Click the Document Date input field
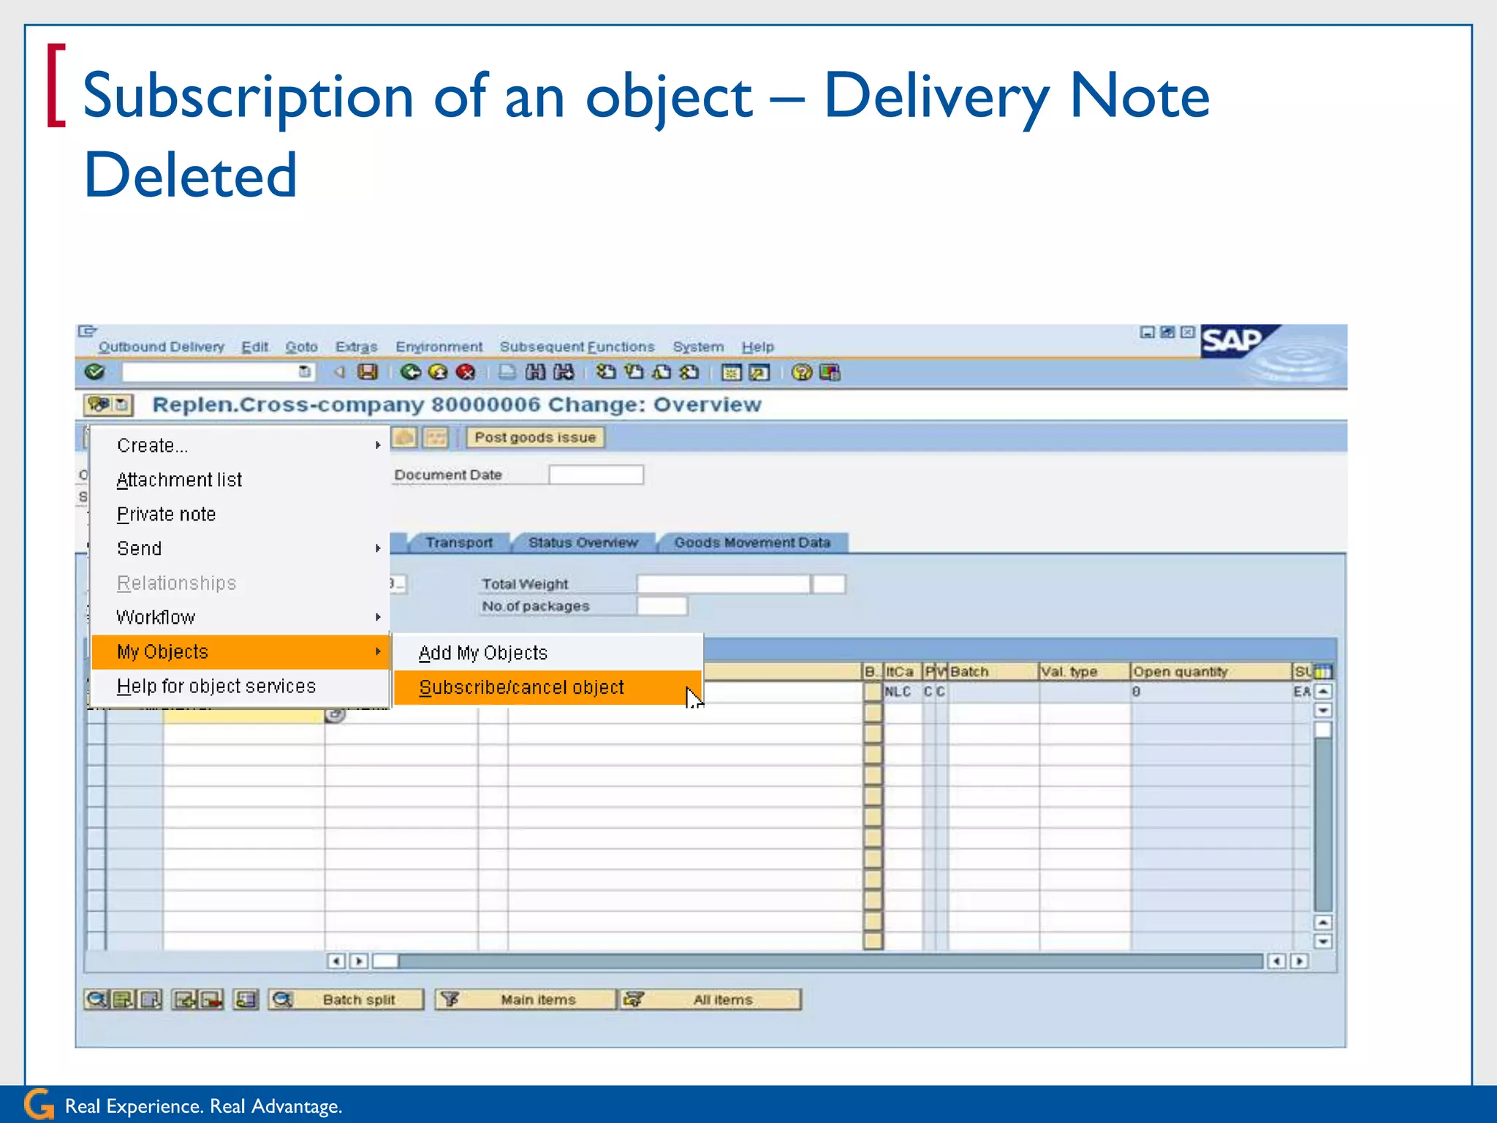 pos(596,475)
